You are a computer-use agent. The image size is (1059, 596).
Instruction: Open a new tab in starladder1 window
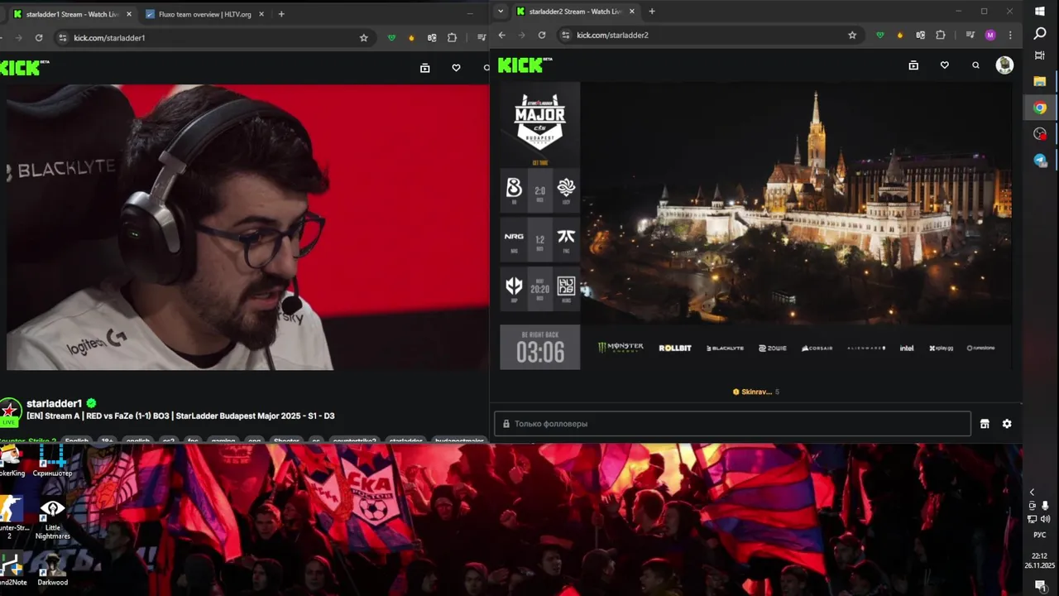coord(281,14)
